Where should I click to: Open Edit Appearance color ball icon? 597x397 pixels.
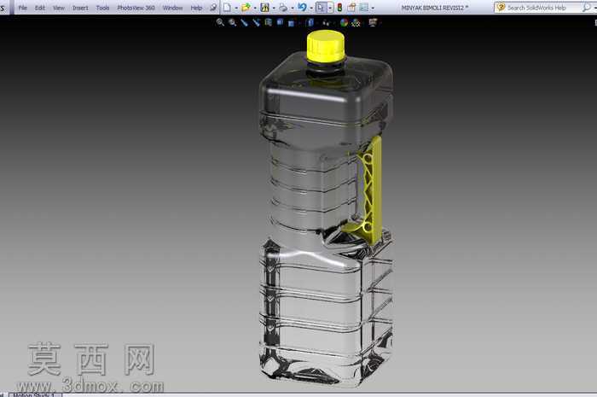pos(344,22)
